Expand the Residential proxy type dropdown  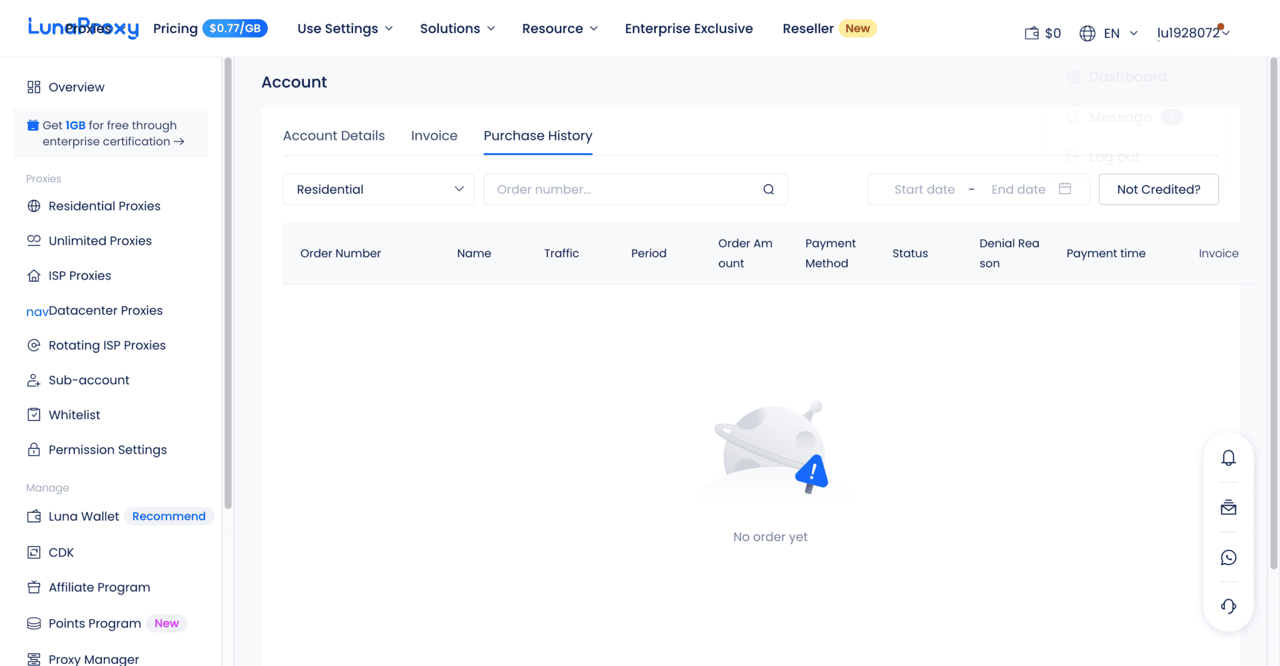(x=378, y=189)
